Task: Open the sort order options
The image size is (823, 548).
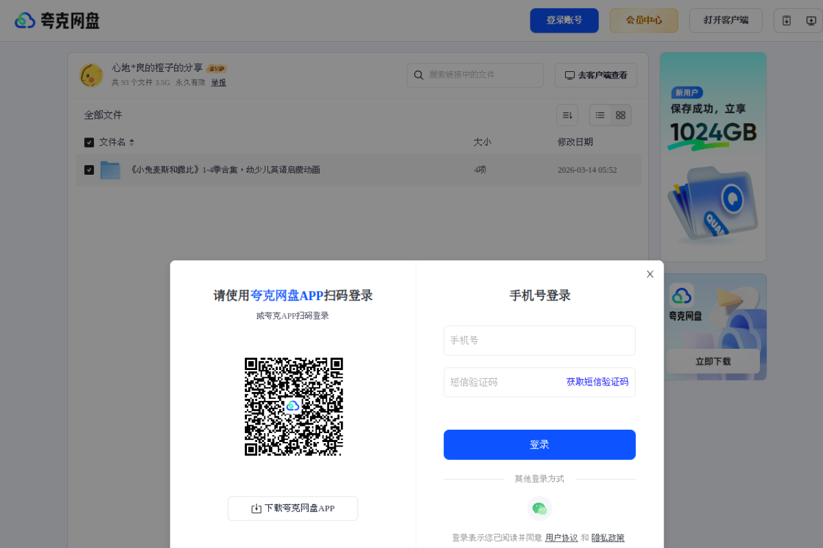Action: tap(567, 114)
